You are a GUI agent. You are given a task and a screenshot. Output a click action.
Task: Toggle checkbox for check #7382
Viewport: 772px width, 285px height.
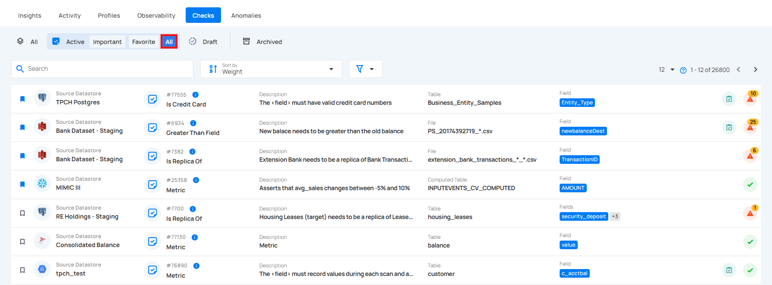153,156
